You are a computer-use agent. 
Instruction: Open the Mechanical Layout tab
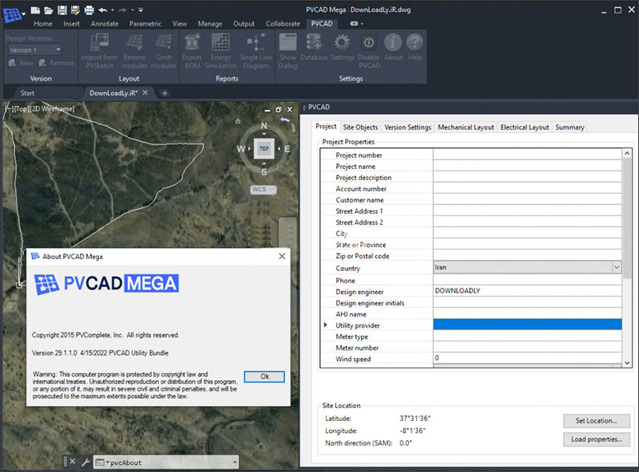coord(466,128)
